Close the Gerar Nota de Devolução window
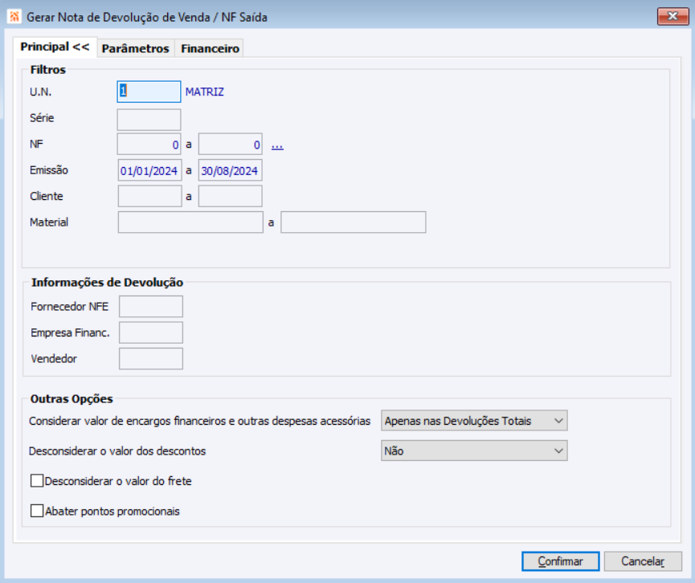 pyautogui.click(x=673, y=16)
